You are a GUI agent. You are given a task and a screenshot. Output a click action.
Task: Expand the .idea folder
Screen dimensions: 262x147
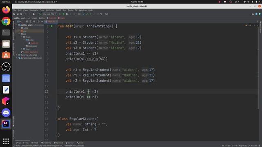pyautogui.click(x=19, y=28)
